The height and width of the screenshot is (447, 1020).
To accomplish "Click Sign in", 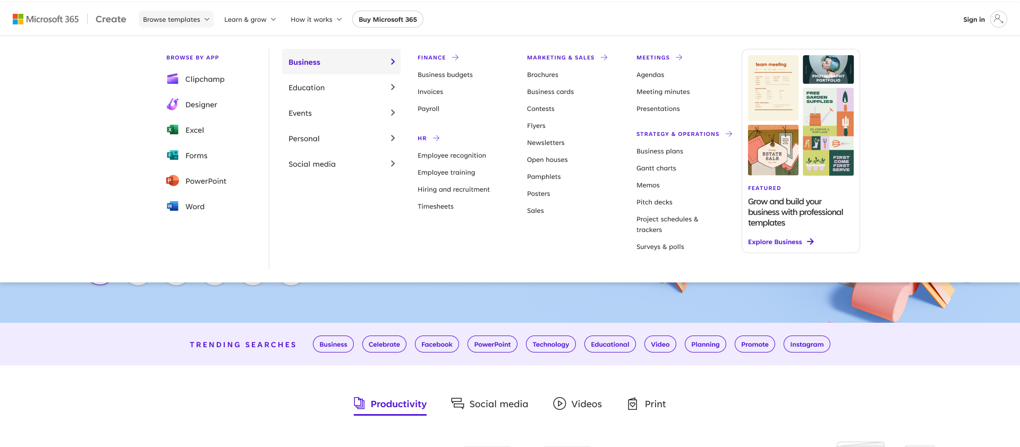I will click(974, 19).
